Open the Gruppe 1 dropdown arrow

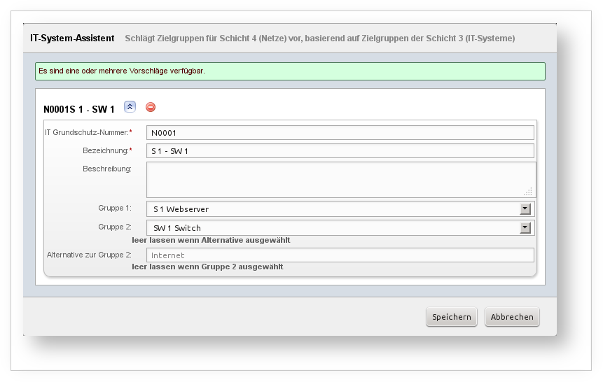pos(525,209)
